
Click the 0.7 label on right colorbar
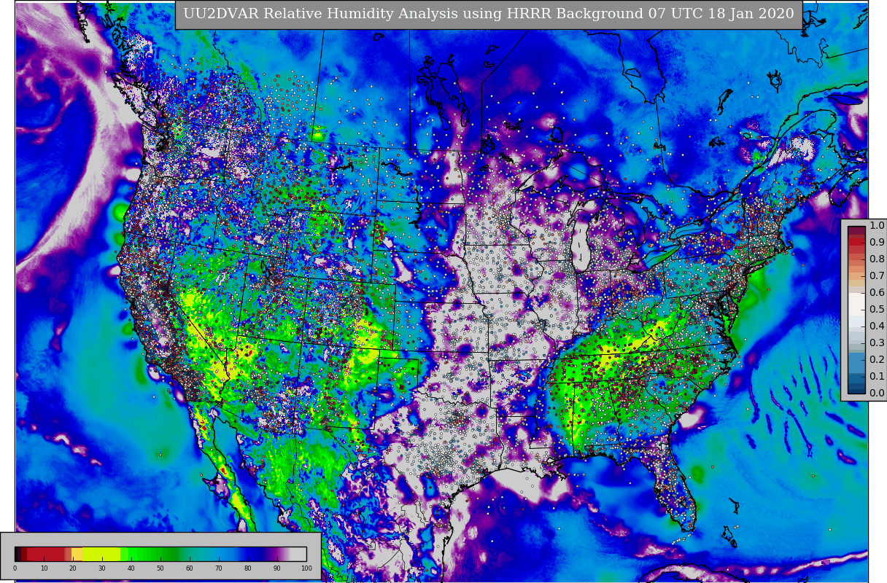pos(877,276)
